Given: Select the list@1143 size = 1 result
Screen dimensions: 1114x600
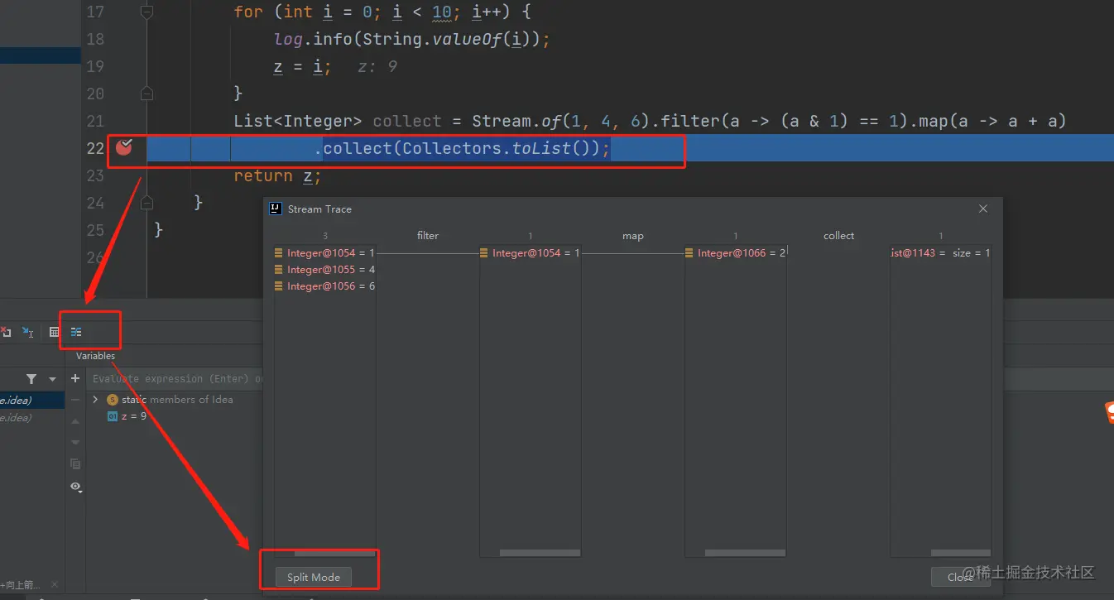Looking at the screenshot, I should [940, 253].
